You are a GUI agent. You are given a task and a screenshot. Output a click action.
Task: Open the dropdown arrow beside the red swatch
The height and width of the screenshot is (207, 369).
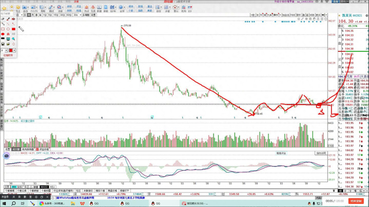[x=15, y=50]
